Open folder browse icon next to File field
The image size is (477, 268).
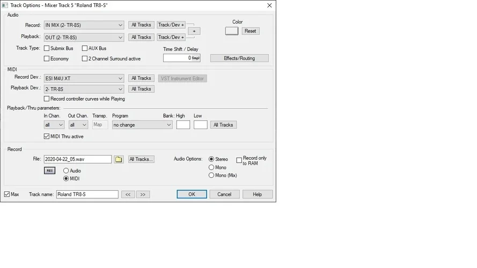(119, 159)
